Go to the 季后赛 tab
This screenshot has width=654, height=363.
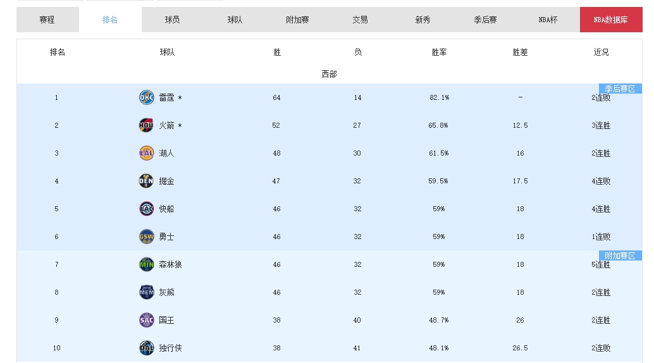pyautogui.click(x=485, y=20)
